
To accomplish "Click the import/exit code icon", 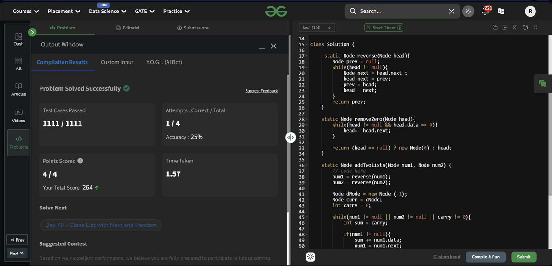I will [x=505, y=28].
